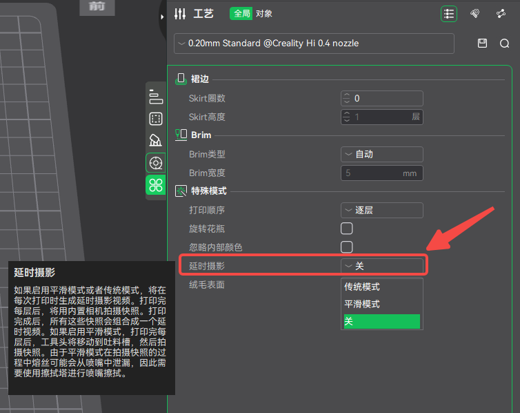520x413 pixels.
Task: Switch to the 对象 (object) tab
Action: pos(264,14)
